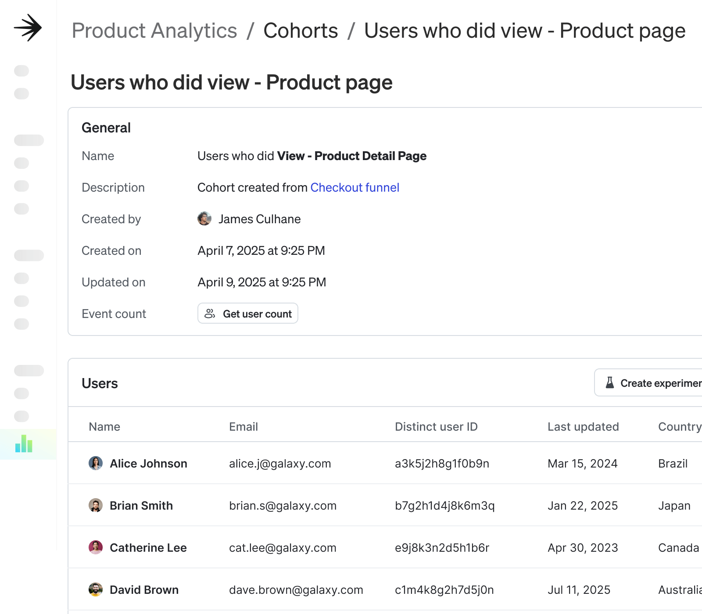The width and height of the screenshot is (702, 614).
Task: Click the arrow logo in the sidebar
Action: [x=28, y=28]
